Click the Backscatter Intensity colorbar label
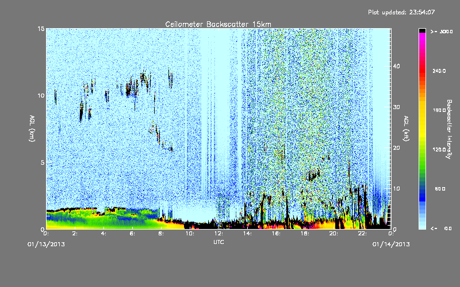This screenshot has width=460, height=287. click(449, 129)
